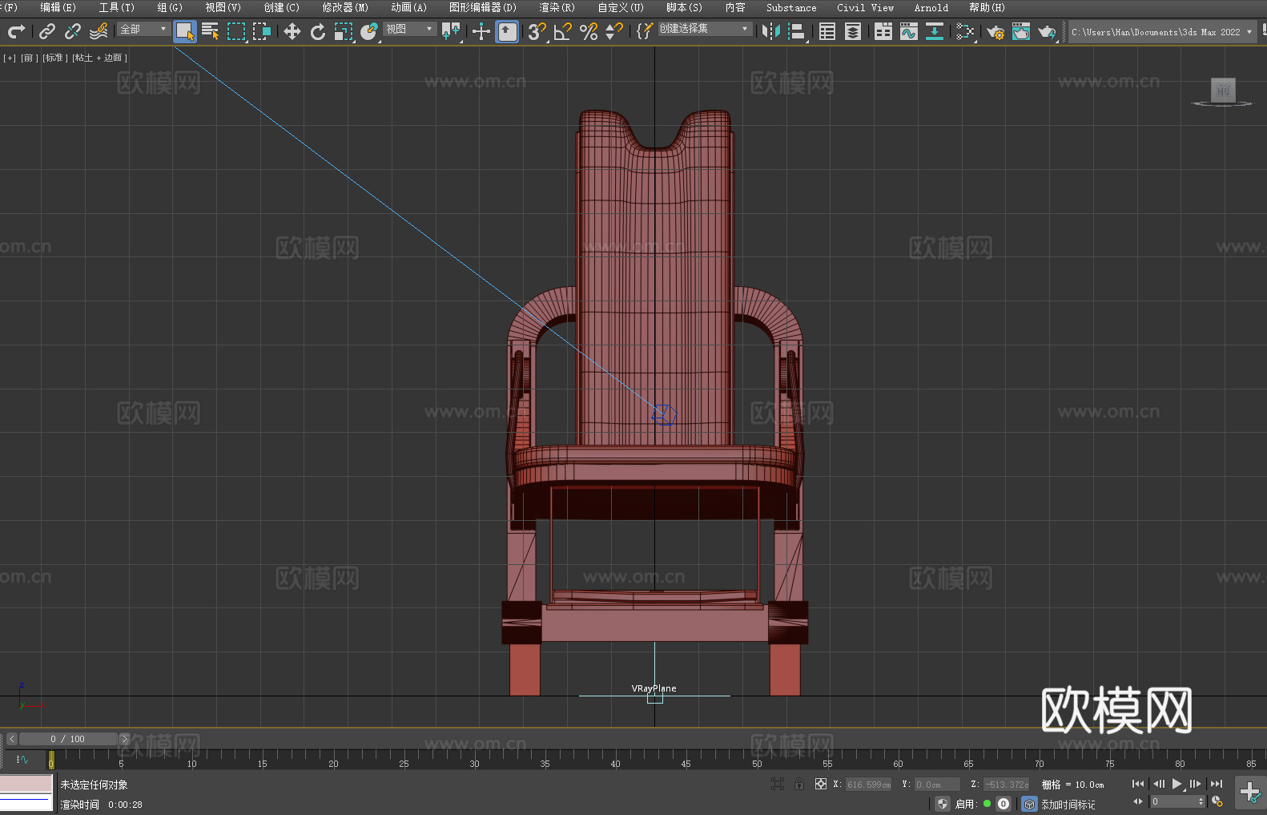The image size is (1267, 815).
Task: Click the download-arrow icon after Curve Editor
Action: tap(935, 31)
